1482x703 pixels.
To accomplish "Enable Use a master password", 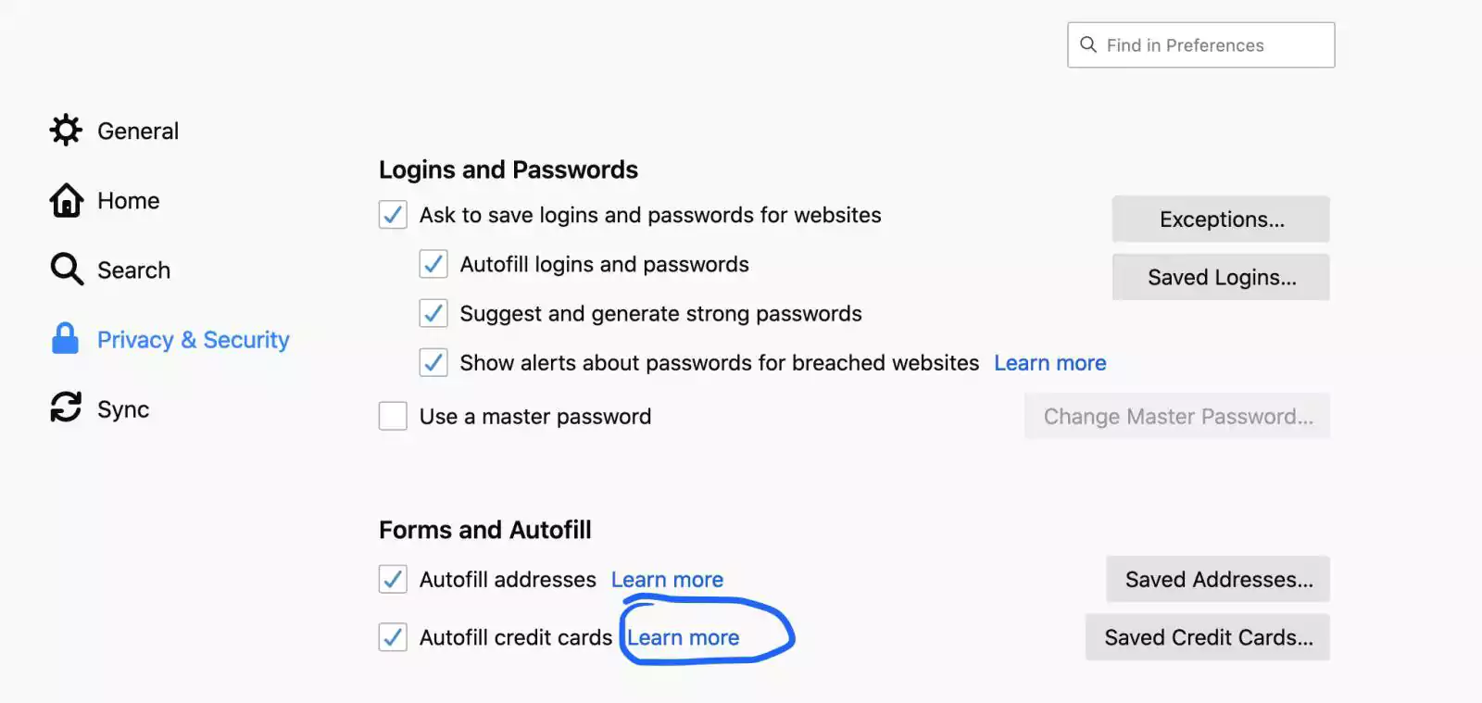I will [393, 416].
